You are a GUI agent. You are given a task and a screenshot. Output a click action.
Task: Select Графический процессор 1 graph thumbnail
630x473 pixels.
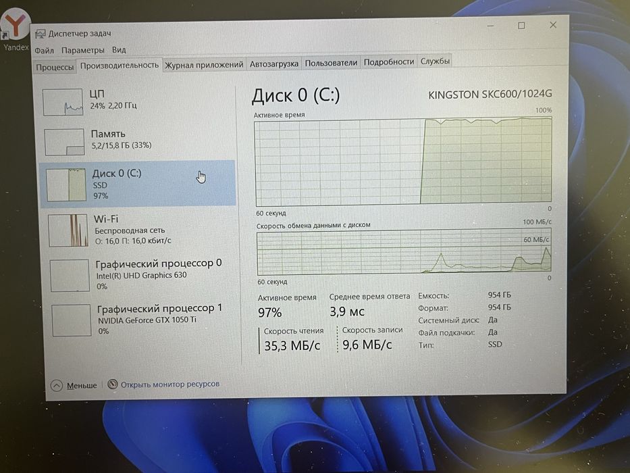tap(72, 320)
